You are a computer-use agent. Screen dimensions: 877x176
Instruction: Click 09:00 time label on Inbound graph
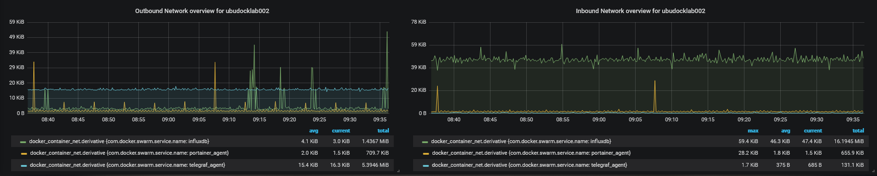(x=599, y=119)
